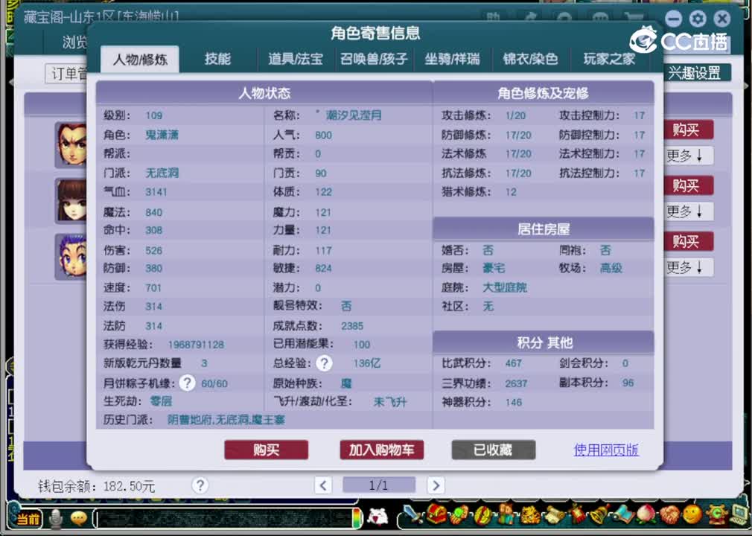Click the settings gear icon at top right

697,18
